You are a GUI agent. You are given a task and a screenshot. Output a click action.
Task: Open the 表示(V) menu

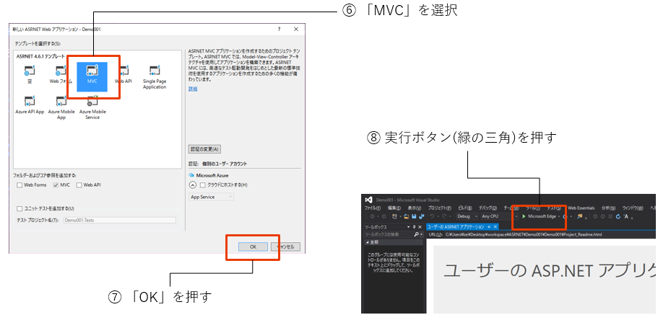point(415,208)
